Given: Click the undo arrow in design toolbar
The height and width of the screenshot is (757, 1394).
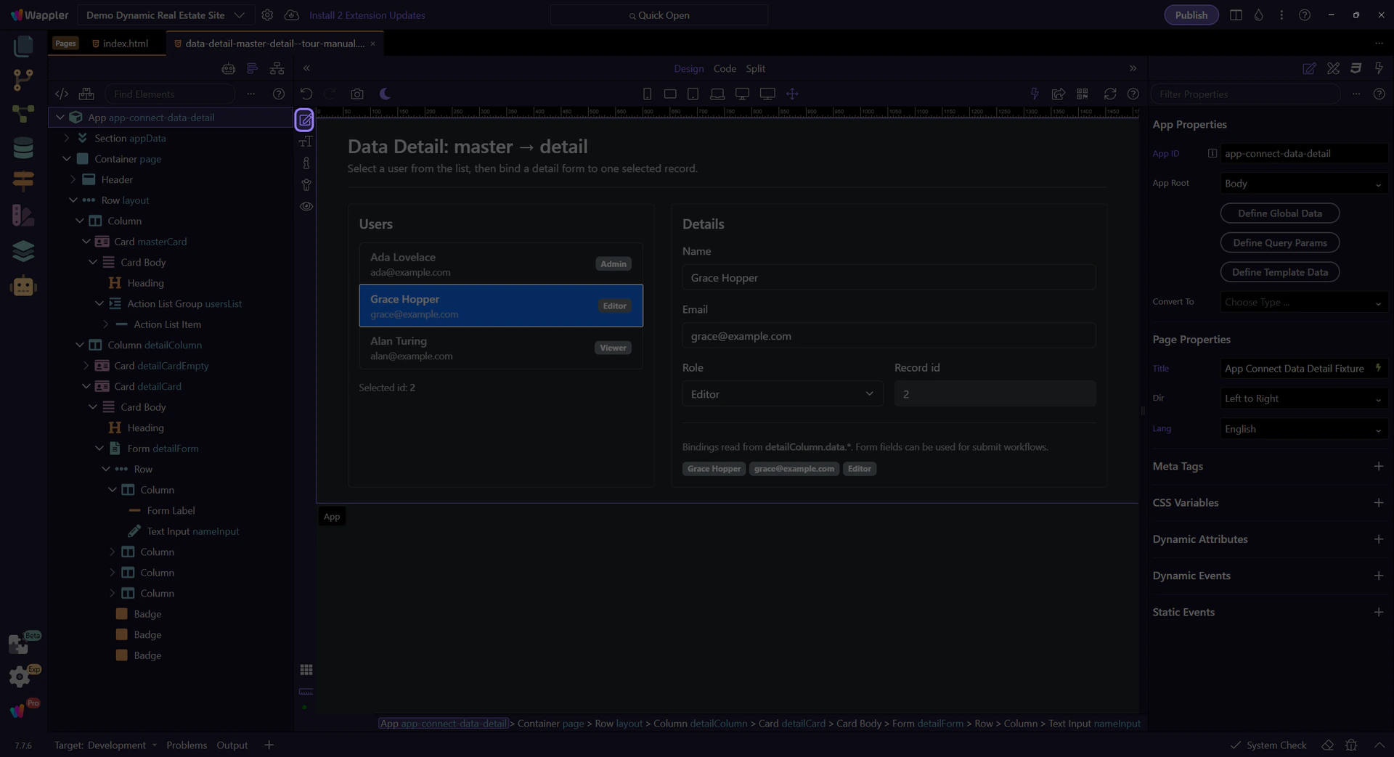Looking at the screenshot, I should click(306, 94).
